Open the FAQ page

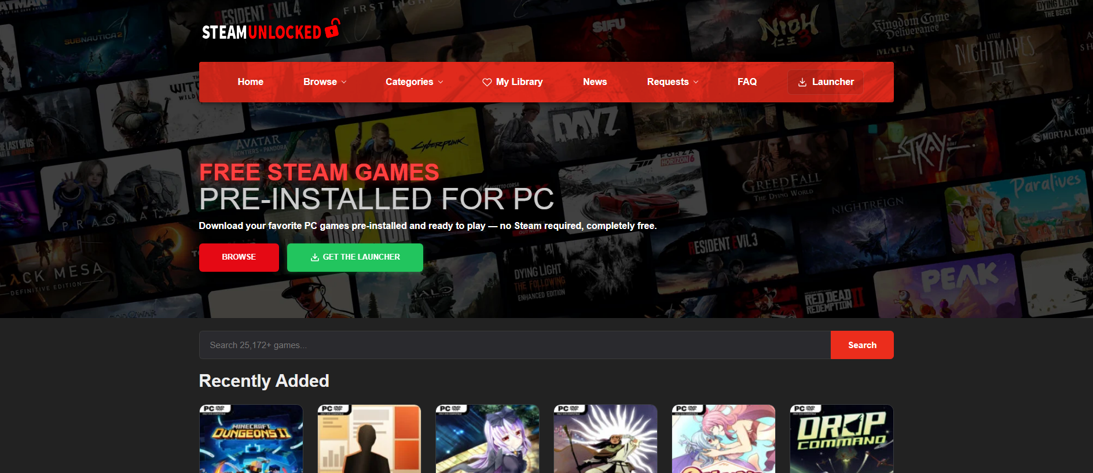(747, 82)
